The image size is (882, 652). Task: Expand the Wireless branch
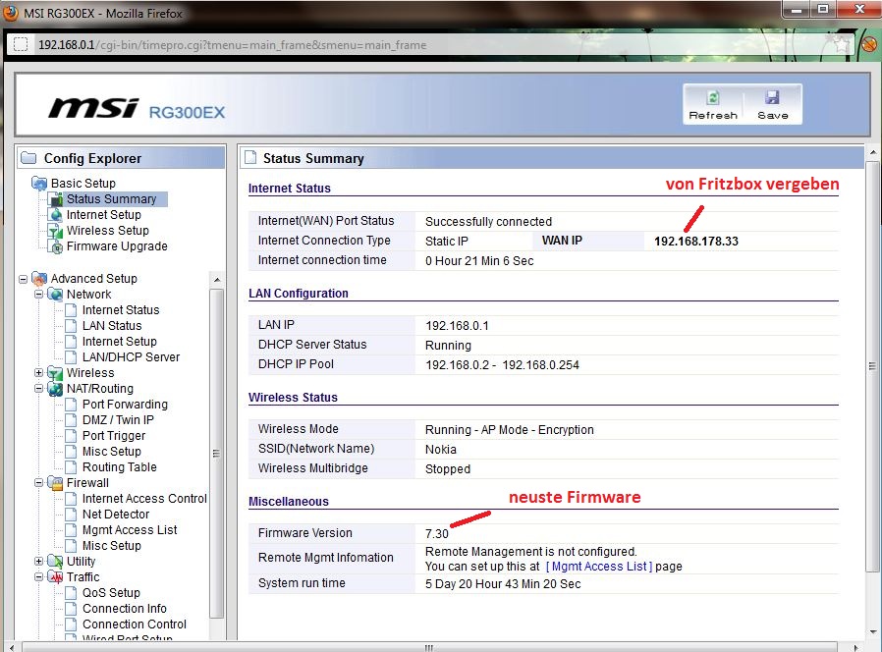tap(39, 373)
